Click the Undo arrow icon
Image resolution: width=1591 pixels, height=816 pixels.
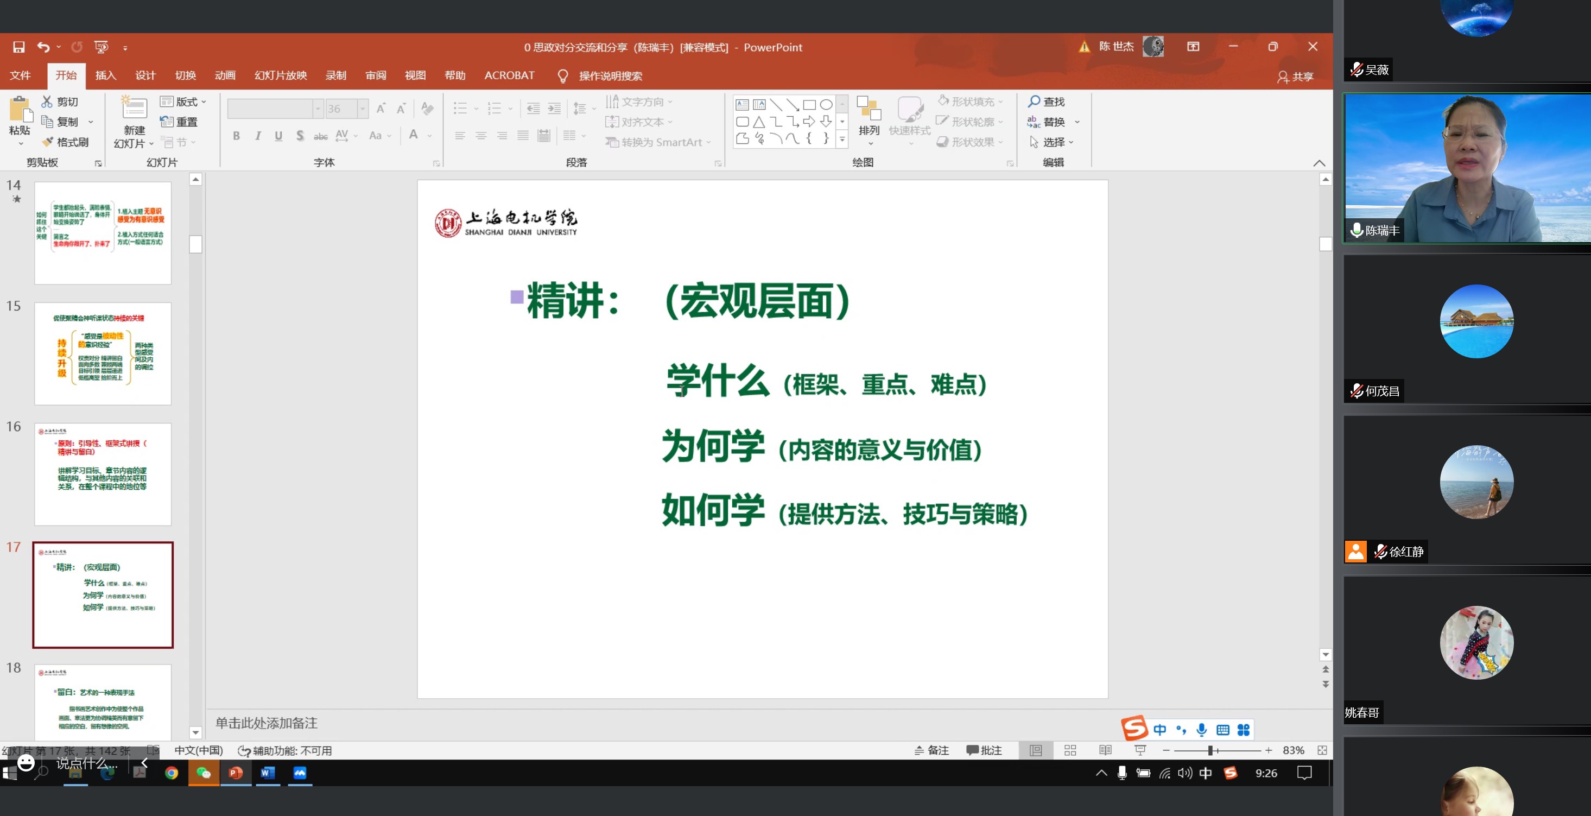pos(43,47)
